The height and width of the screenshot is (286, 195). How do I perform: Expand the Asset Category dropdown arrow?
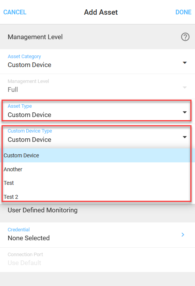(185, 63)
